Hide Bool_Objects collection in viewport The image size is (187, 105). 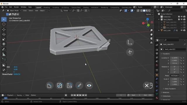[181, 20]
